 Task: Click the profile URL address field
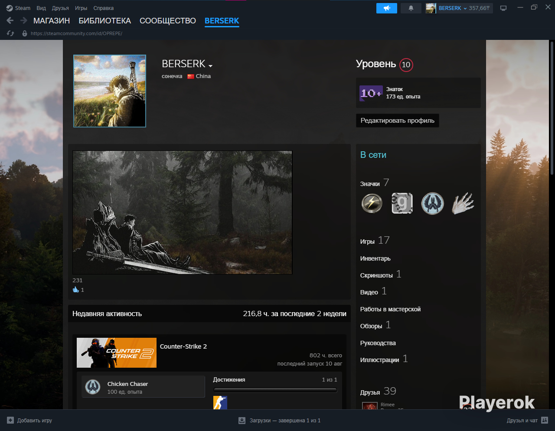point(76,33)
